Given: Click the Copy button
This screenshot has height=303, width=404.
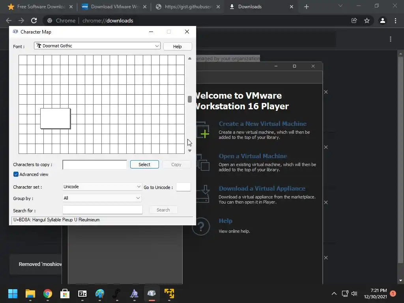Looking at the screenshot, I should (x=176, y=165).
